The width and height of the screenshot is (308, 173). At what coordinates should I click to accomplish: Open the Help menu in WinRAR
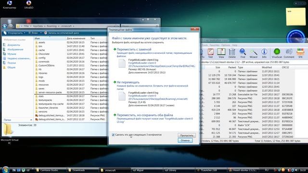[x=234, y=45]
